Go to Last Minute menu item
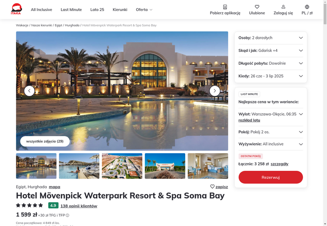The image size is (327, 226). pyautogui.click(x=71, y=9)
